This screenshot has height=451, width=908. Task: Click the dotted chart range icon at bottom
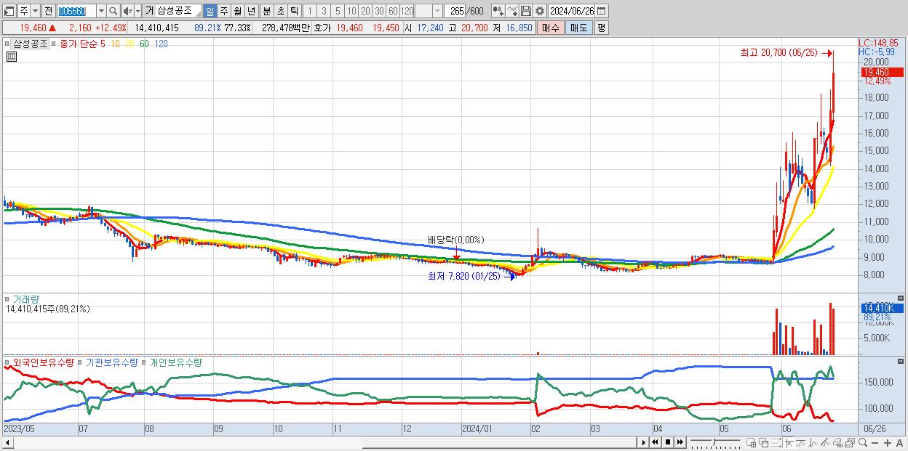[x=776, y=443]
